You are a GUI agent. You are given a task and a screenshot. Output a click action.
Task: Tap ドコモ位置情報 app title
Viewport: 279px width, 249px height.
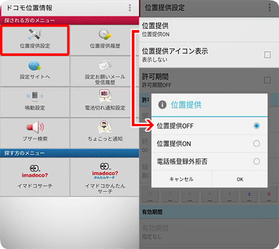[x=29, y=8]
